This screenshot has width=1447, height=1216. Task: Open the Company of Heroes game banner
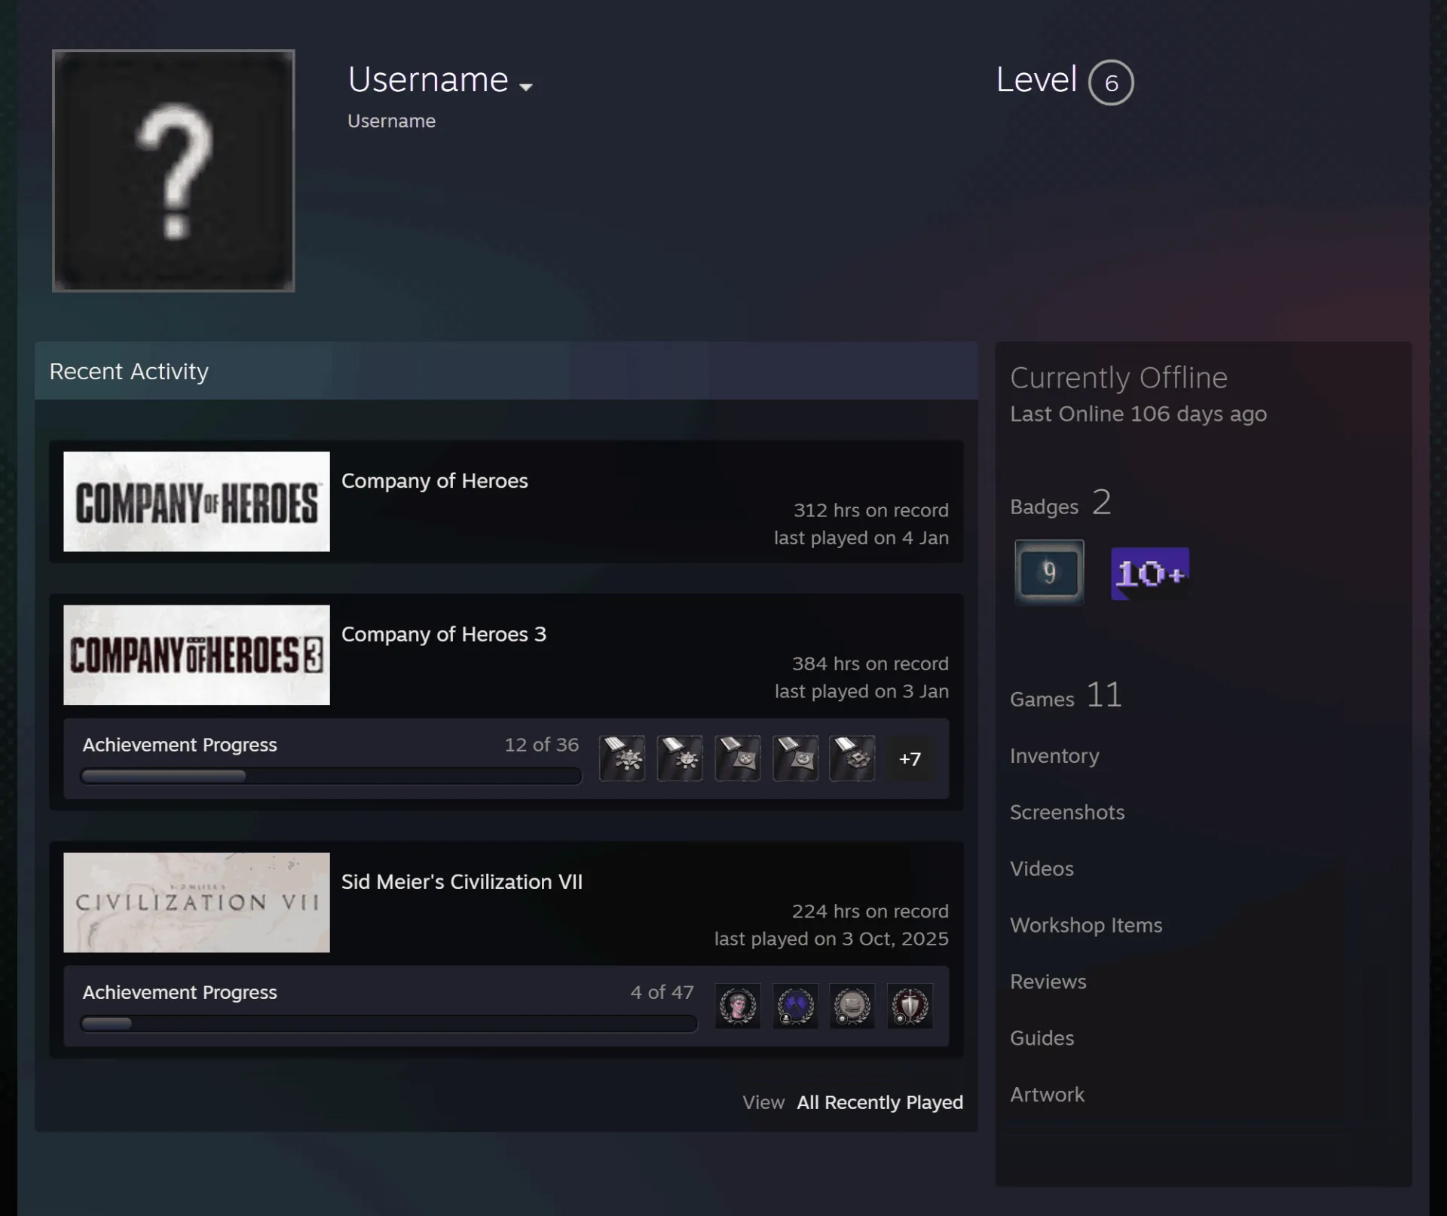pos(197,501)
